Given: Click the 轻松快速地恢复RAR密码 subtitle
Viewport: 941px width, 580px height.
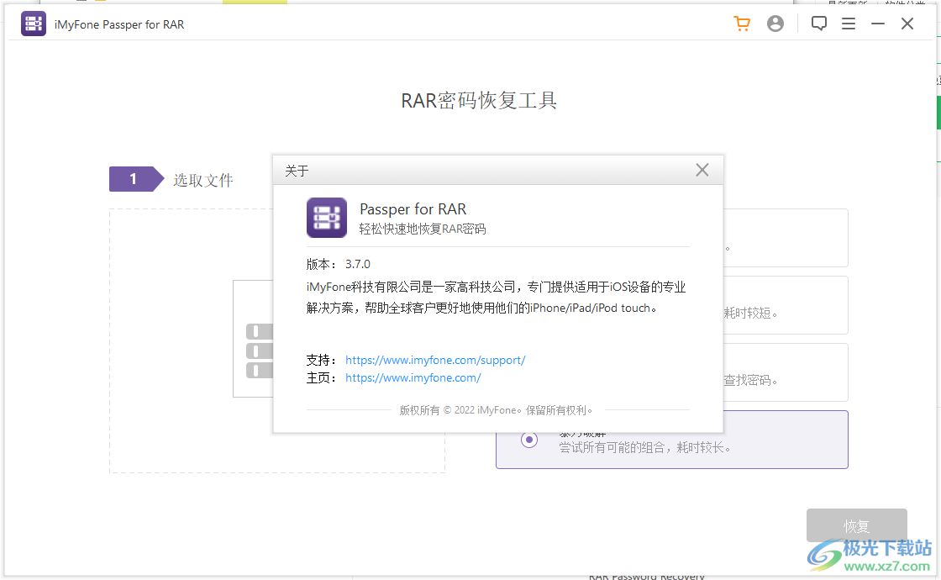Looking at the screenshot, I should 423,229.
